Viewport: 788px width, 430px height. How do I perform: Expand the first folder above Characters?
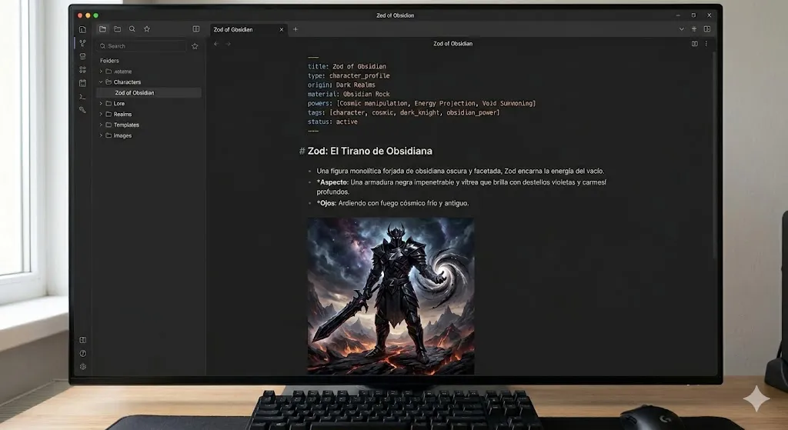click(101, 72)
